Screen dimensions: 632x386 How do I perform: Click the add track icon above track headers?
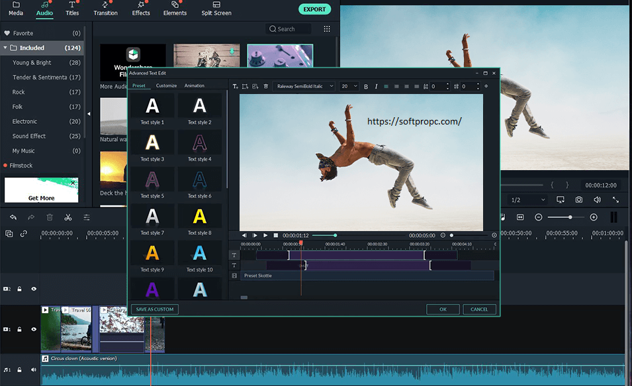click(9, 234)
